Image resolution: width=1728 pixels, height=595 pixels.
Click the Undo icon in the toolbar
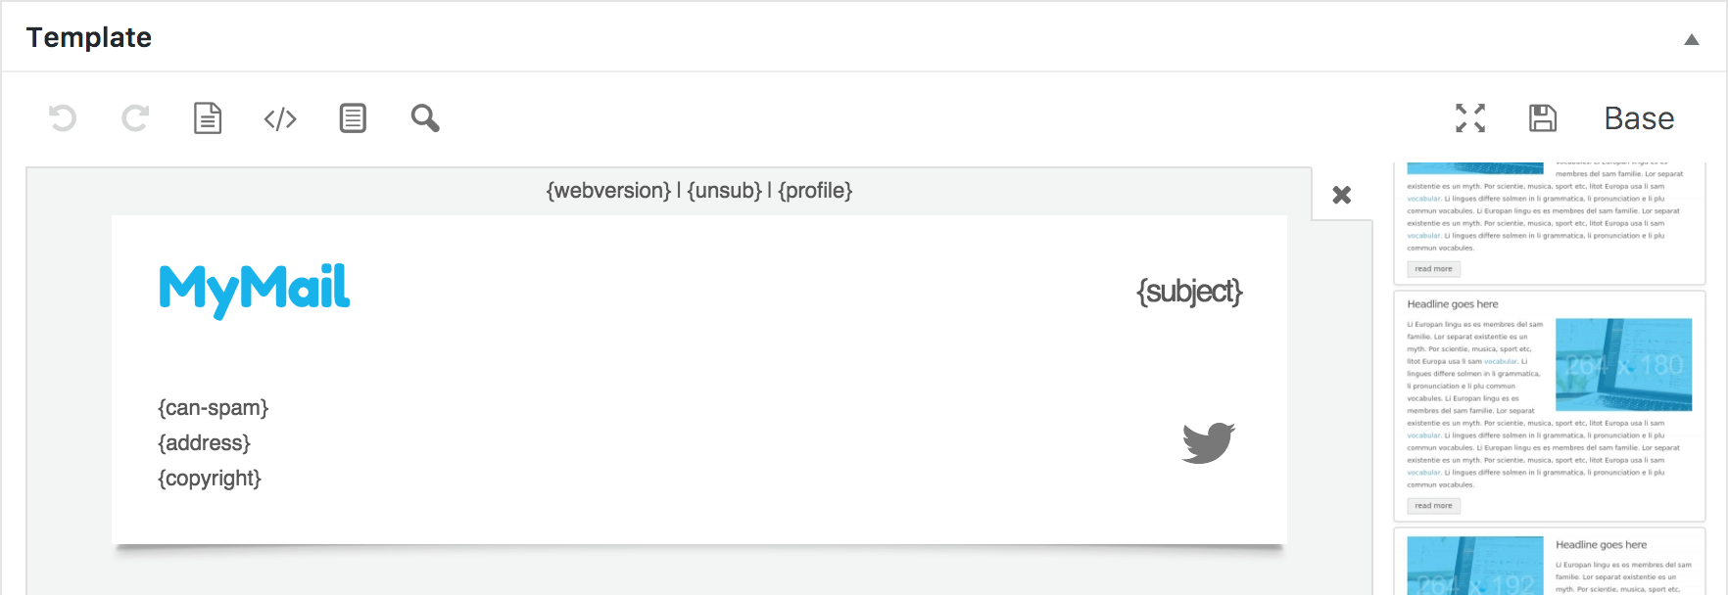click(63, 117)
